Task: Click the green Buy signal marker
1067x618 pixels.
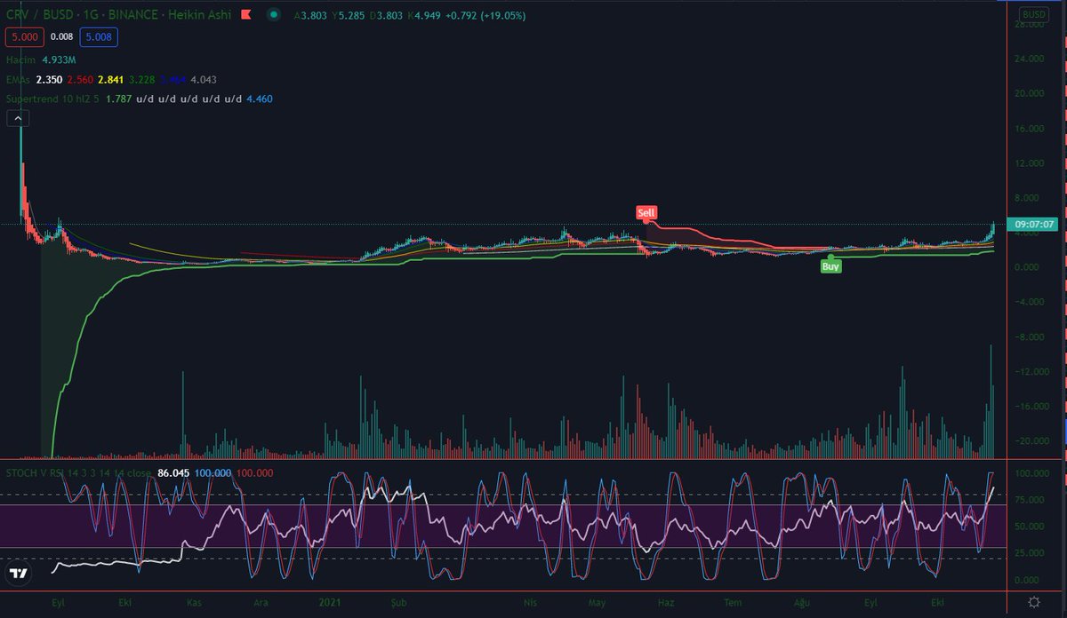Action: [x=830, y=265]
